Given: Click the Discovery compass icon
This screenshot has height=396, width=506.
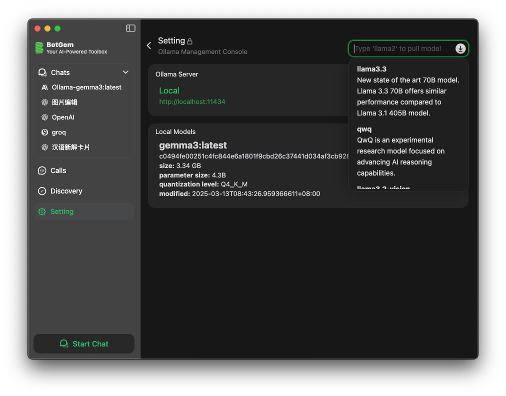Looking at the screenshot, I should [x=42, y=191].
